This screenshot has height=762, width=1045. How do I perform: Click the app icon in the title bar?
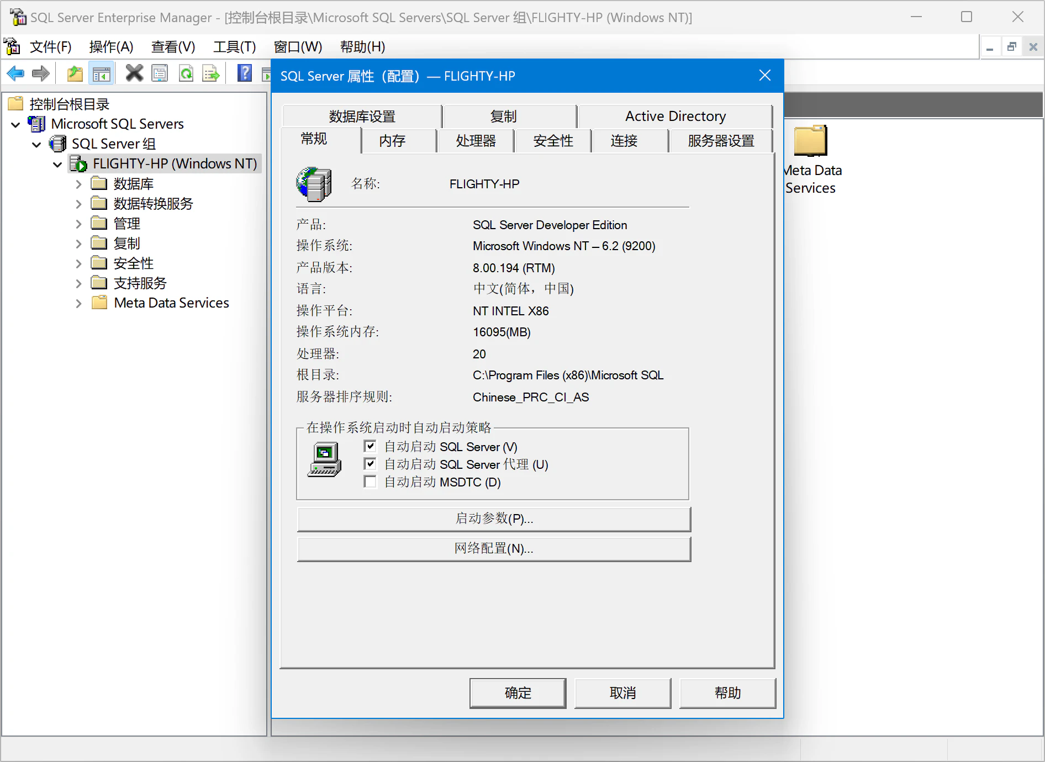[17, 17]
